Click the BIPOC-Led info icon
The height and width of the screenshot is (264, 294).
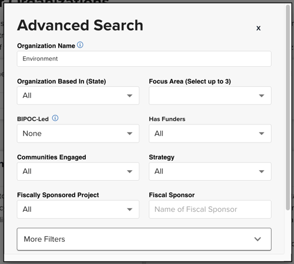click(55, 118)
